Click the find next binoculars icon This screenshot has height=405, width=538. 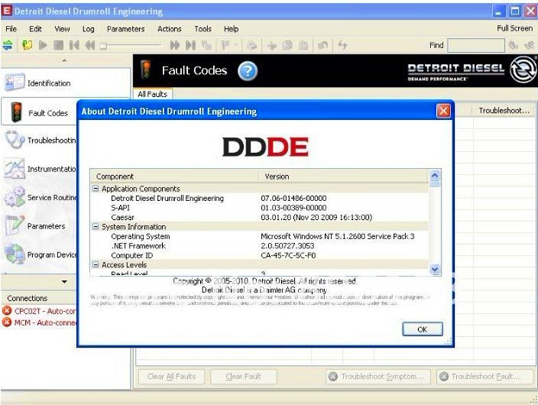(514, 45)
